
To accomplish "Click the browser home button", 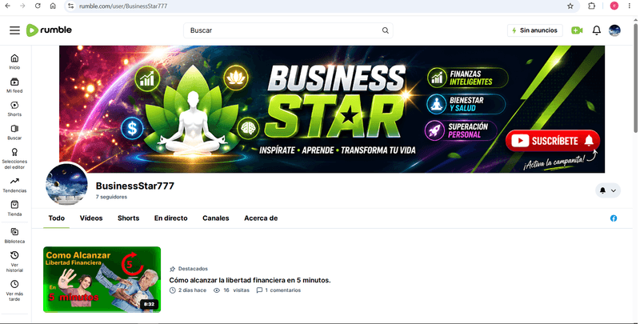I will tap(53, 6).
